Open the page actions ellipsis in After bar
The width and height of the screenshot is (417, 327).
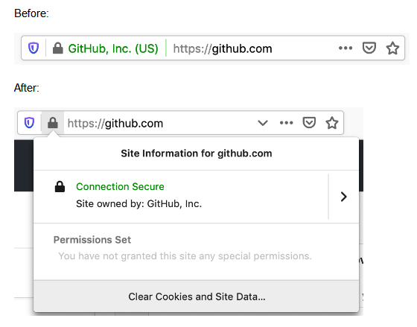(286, 123)
